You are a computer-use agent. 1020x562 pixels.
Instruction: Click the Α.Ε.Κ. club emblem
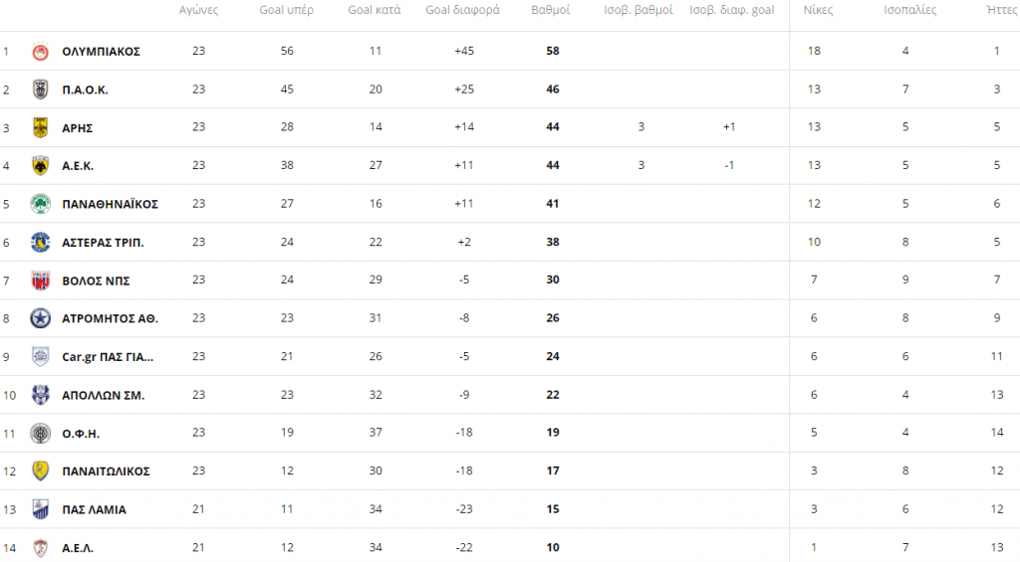tap(40, 165)
